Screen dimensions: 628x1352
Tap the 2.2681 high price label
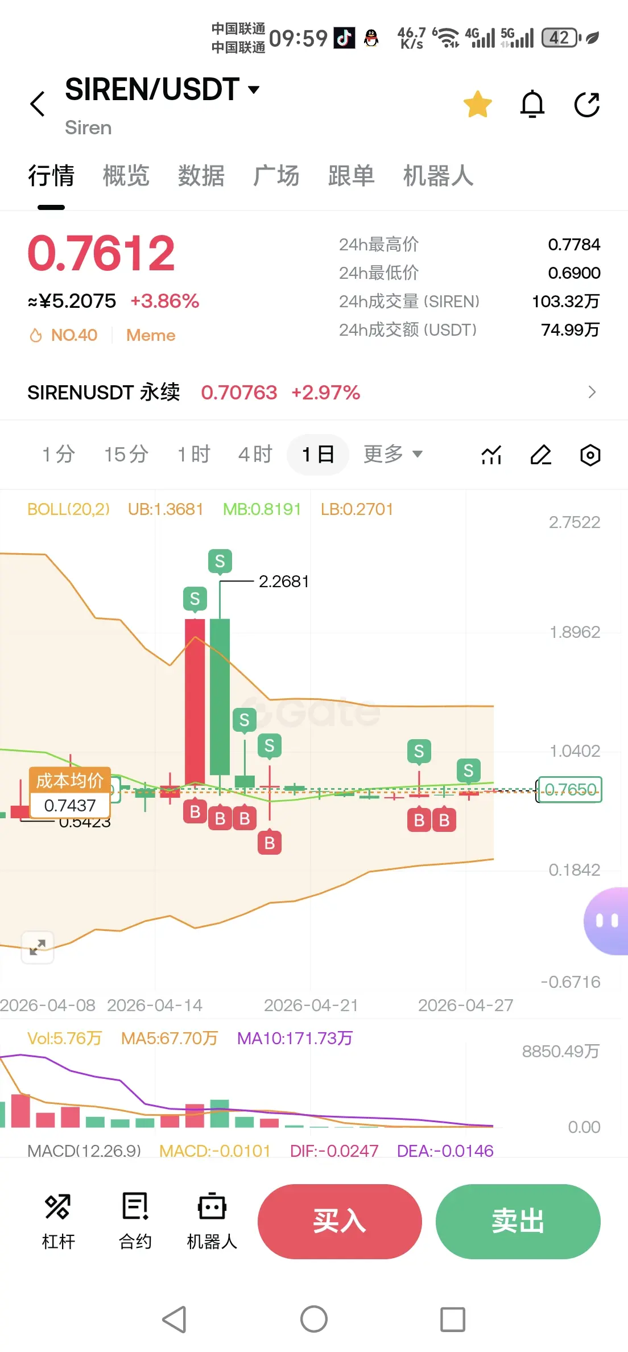pos(284,582)
